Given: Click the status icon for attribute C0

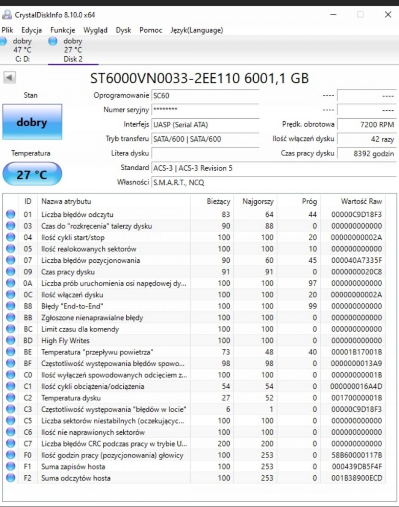Looking at the screenshot, I should tap(10, 375).
